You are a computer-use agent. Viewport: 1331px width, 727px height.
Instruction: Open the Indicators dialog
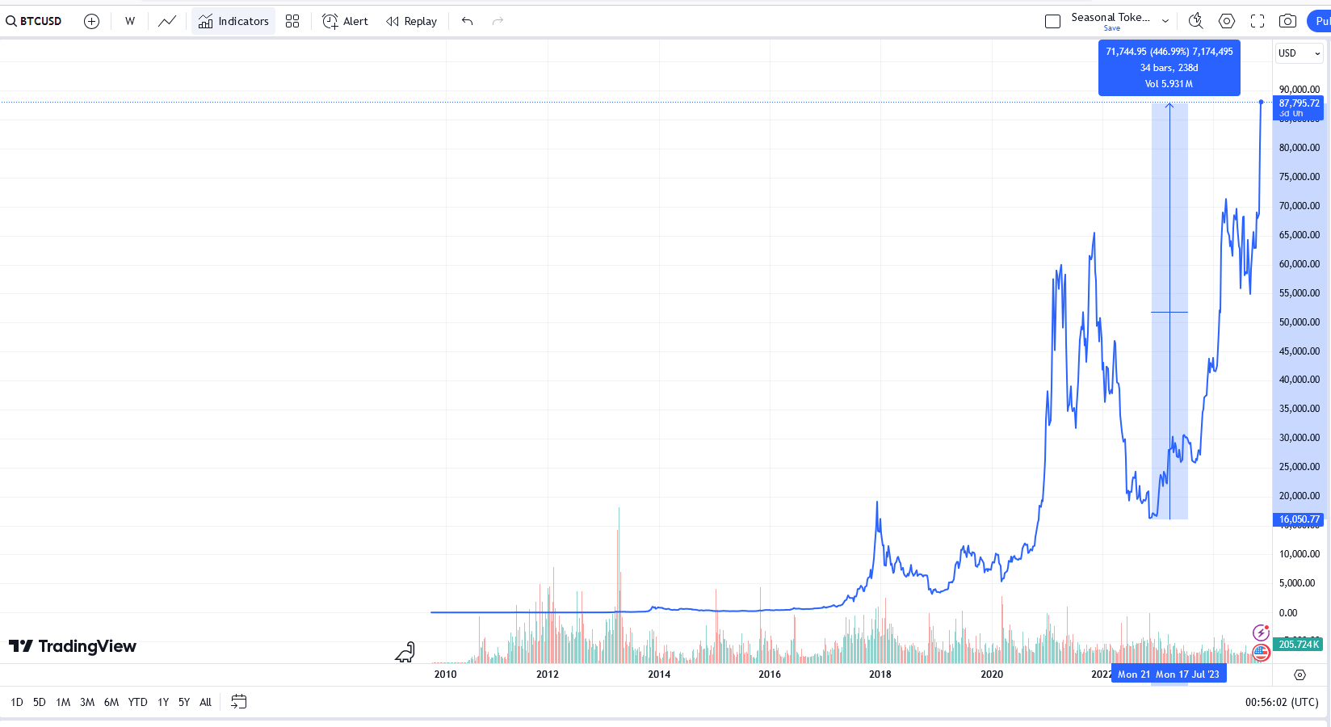coord(233,22)
